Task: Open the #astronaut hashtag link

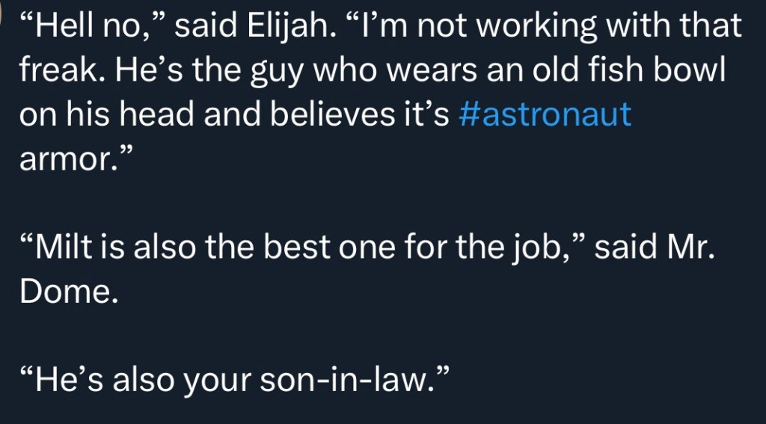Action: click(543, 115)
